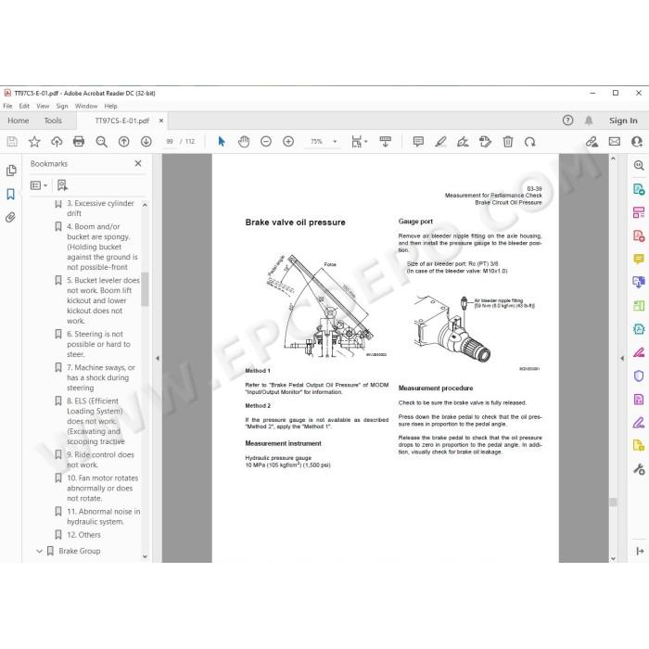Add a comment sticky note
This screenshot has width=649, height=649.
(x=418, y=142)
